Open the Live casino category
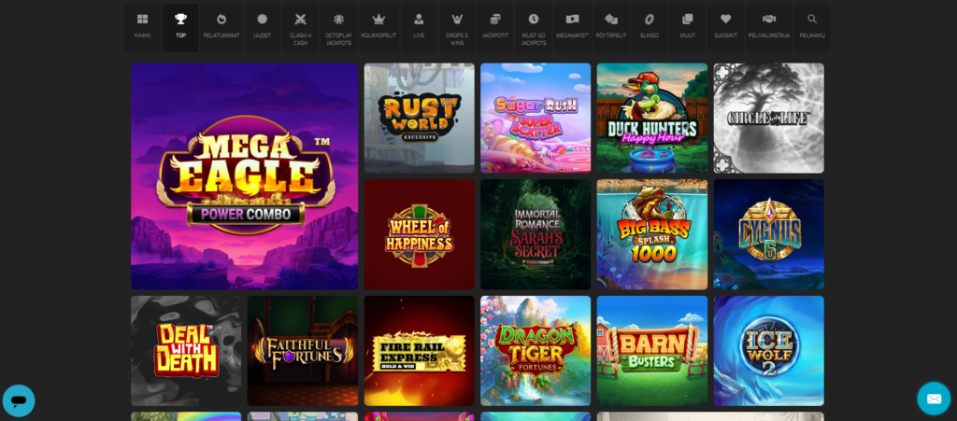This screenshot has width=957, height=421. click(x=419, y=26)
